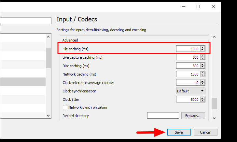Image resolution: width=237 pixels, height=142 pixels.
Task: Click the left tree list scroll up arrow
Action: pos(49,37)
